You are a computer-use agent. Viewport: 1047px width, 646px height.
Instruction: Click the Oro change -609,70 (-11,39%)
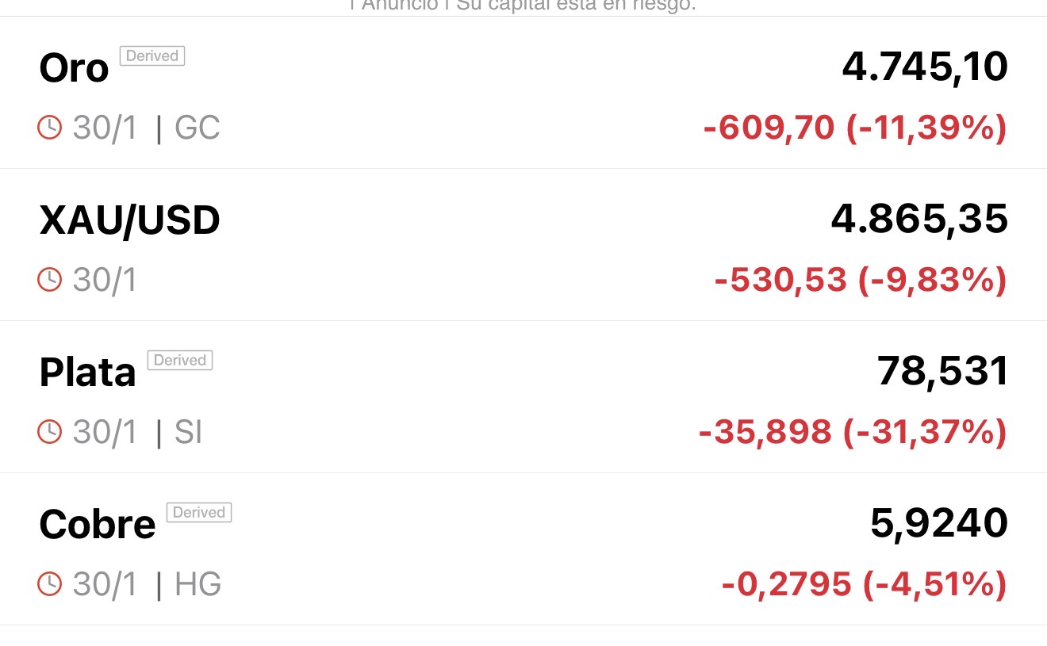coord(855,128)
